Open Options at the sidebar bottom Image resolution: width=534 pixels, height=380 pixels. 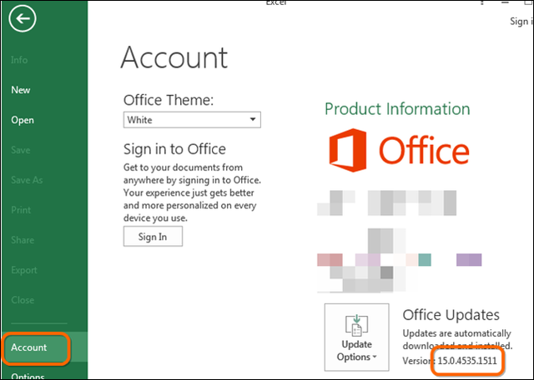pyautogui.click(x=28, y=376)
